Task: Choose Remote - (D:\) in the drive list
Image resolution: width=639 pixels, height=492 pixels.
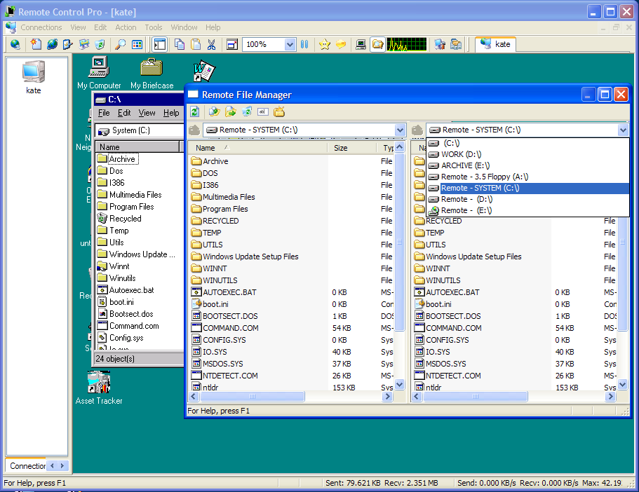Action: [x=527, y=199]
